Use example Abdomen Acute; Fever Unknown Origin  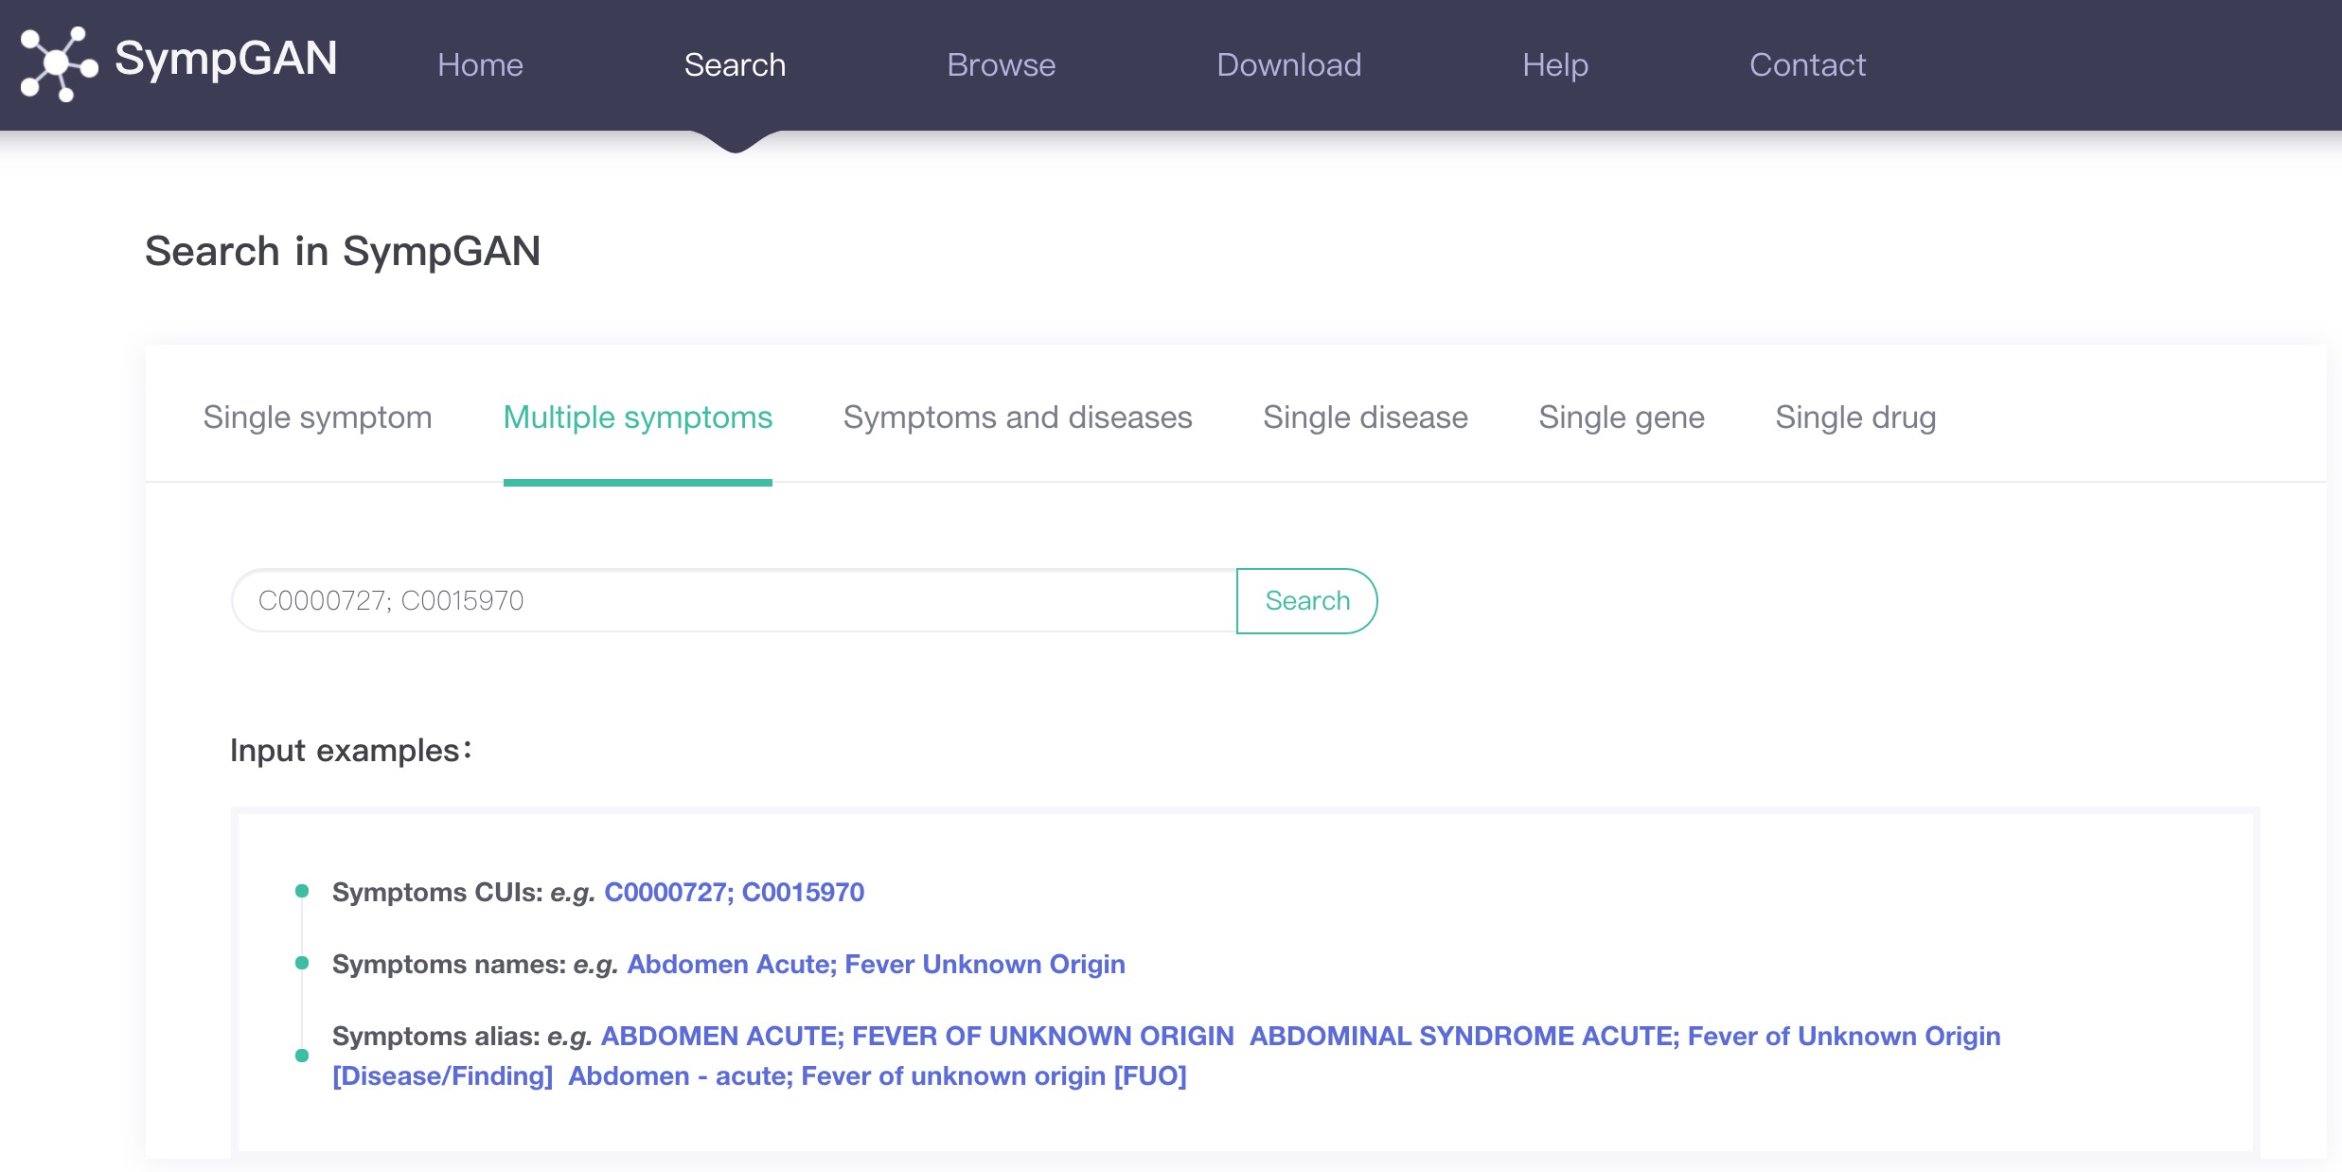[x=876, y=964]
